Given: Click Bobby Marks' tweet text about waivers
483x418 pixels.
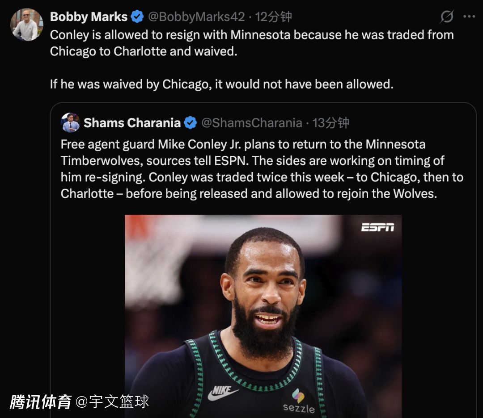Looking at the screenshot, I should click(252, 59).
